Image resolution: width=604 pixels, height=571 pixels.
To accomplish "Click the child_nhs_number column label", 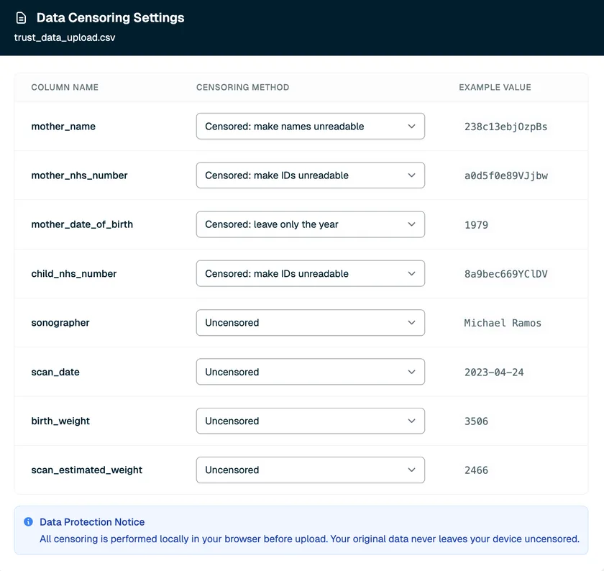I will [73, 273].
